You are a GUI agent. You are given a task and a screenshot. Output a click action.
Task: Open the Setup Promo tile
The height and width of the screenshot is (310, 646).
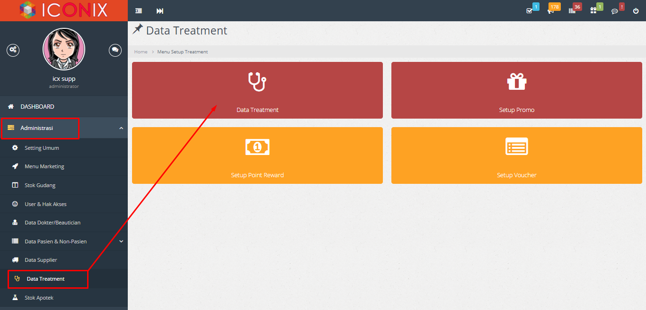click(517, 90)
